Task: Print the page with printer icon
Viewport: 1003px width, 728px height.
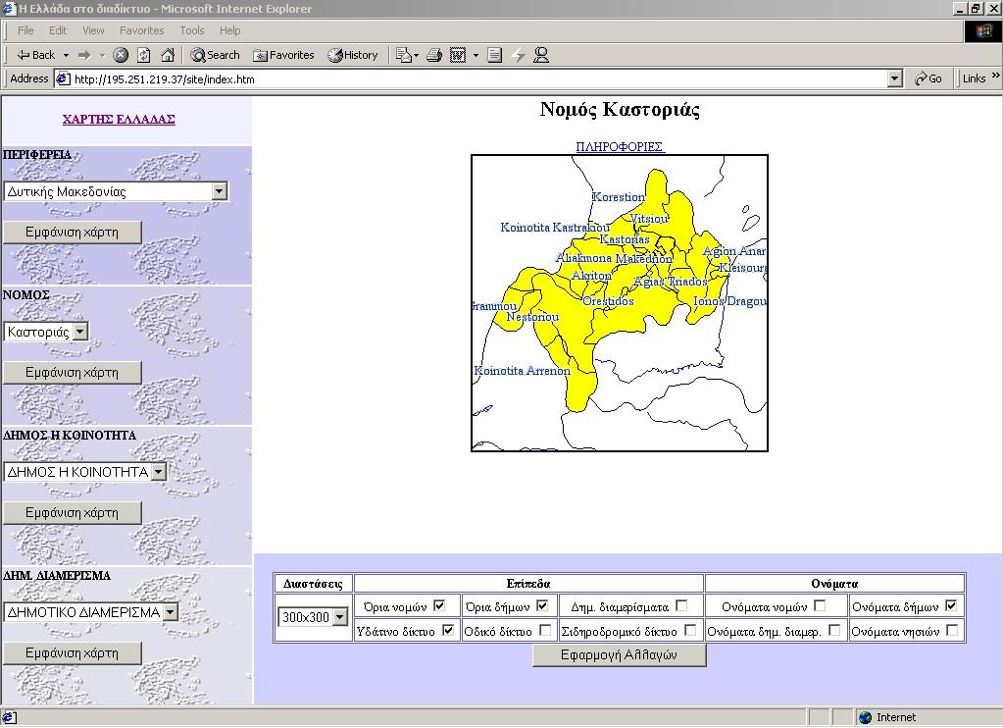Action: pos(434,55)
